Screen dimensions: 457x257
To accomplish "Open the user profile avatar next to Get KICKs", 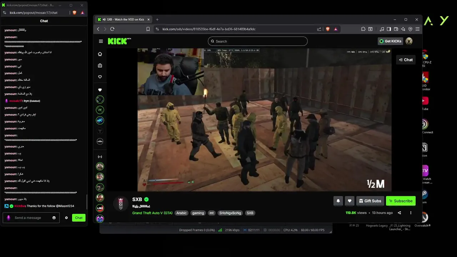I will coord(409,41).
